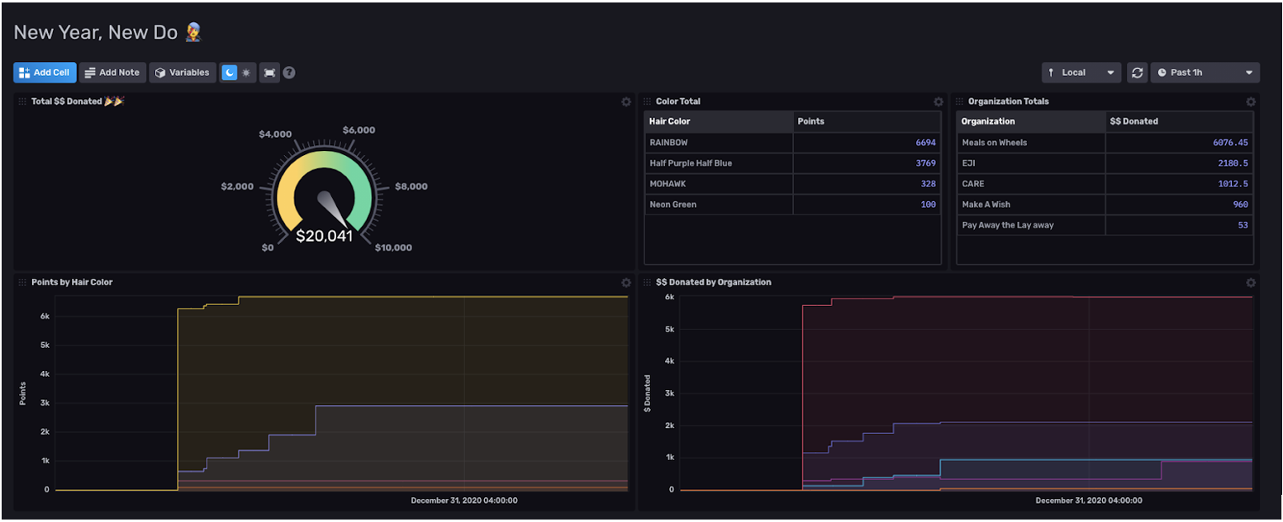Expand the time range selector chevron
The height and width of the screenshot is (522, 1283).
click(1250, 73)
